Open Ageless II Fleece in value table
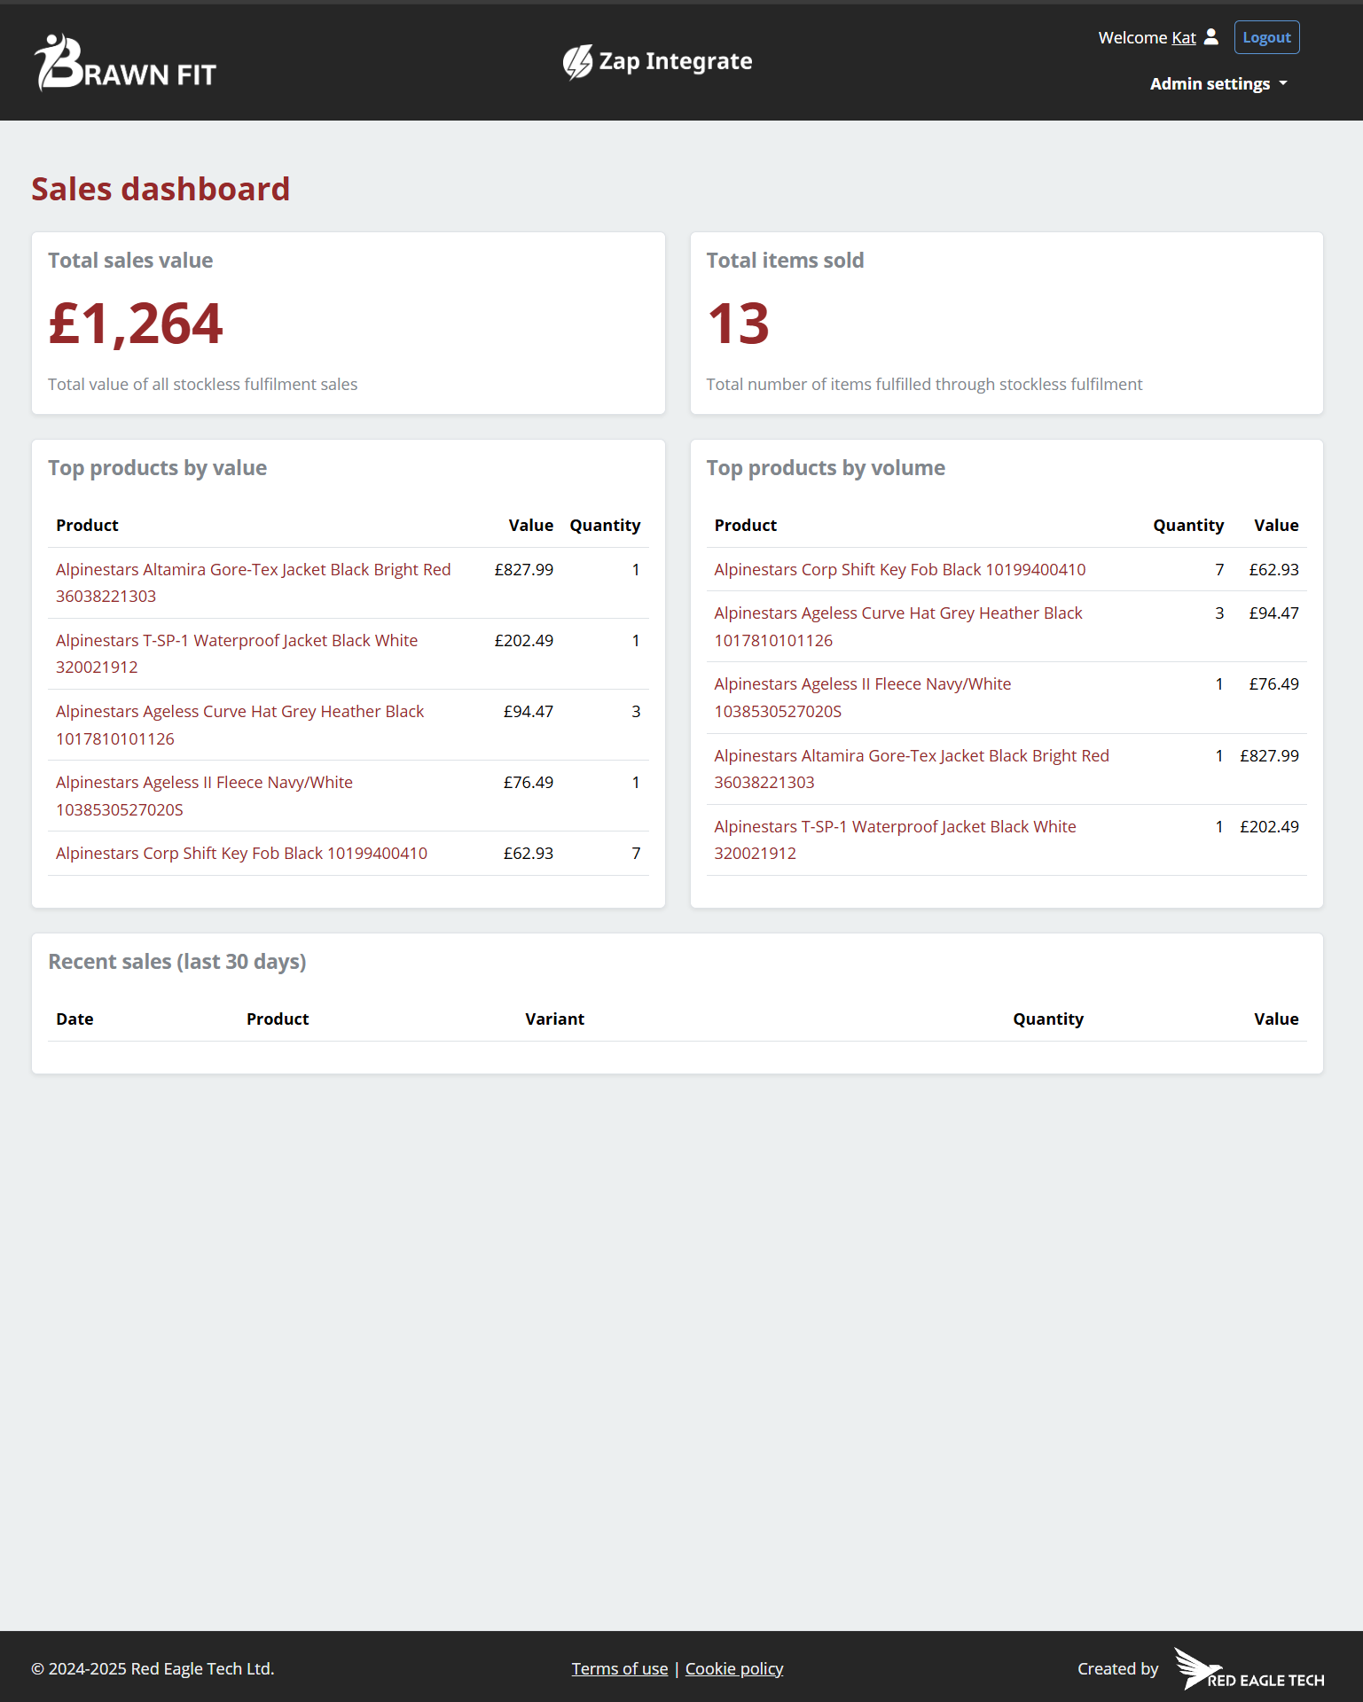Screen dimensions: 1363x1702 204,783
